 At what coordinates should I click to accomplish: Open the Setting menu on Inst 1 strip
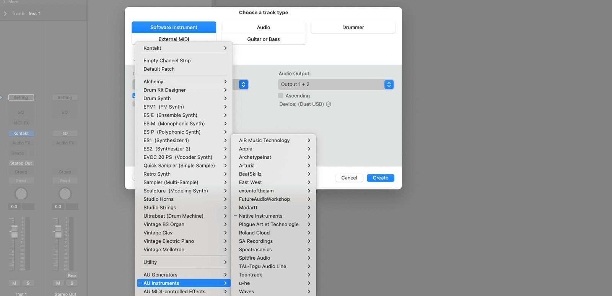coord(21,98)
